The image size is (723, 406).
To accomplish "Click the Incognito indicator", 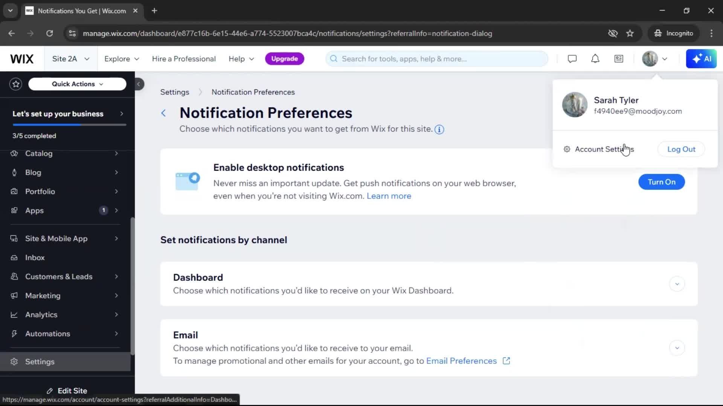I will [674, 33].
